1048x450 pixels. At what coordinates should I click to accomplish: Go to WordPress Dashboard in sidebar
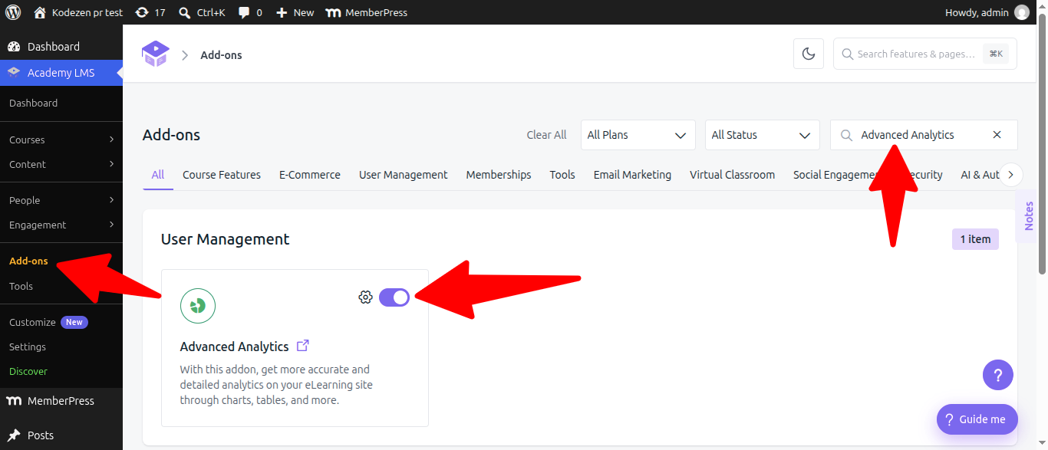pyautogui.click(x=61, y=47)
